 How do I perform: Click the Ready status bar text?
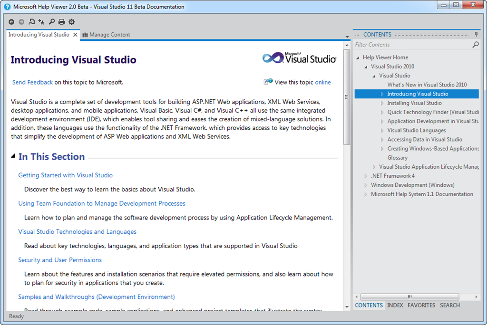point(16,316)
